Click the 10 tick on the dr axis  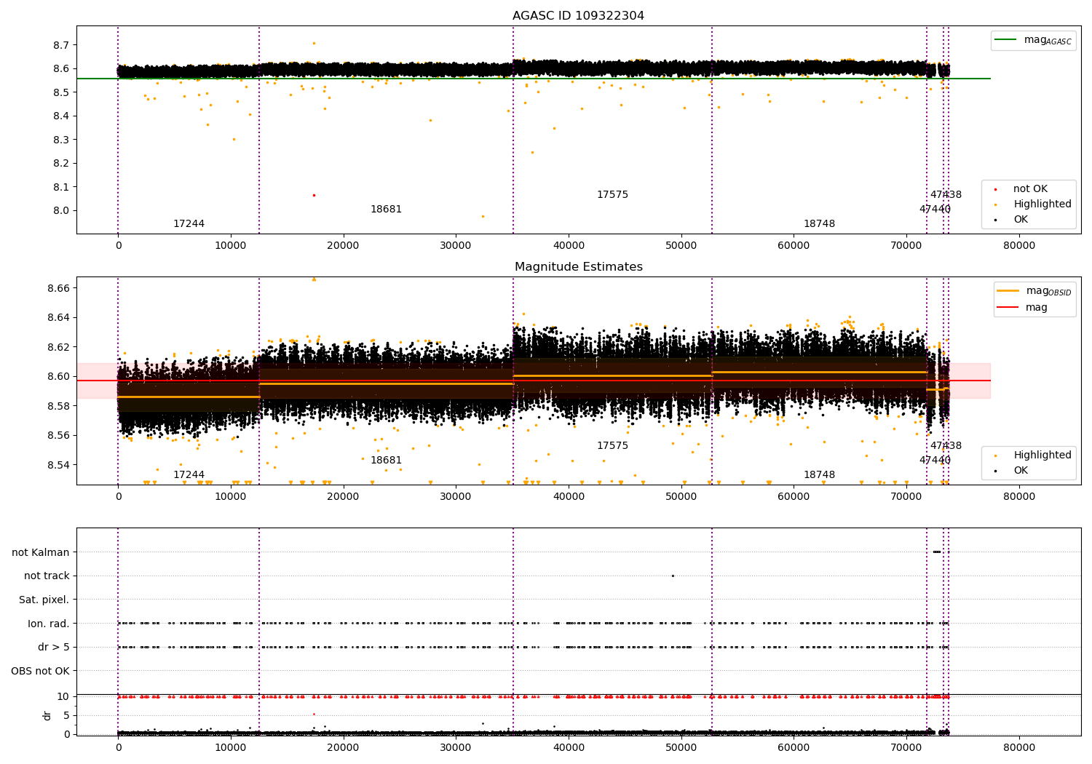63,697
